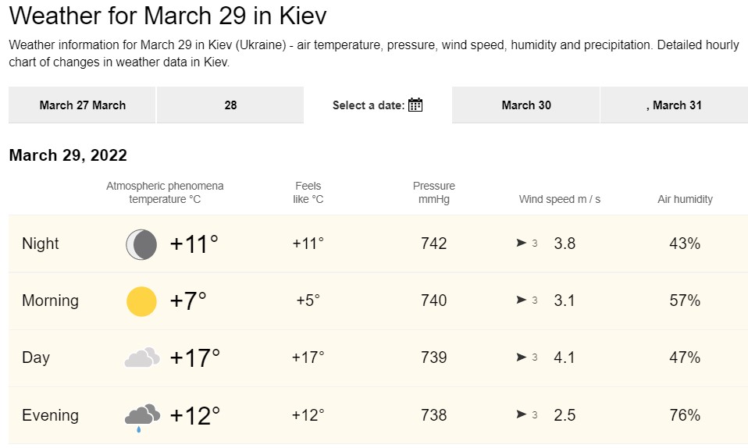Select the Evening temperature +12° value
748x448 pixels.
pyautogui.click(x=194, y=415)
